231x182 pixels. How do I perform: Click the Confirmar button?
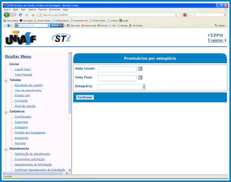(85, 97)
